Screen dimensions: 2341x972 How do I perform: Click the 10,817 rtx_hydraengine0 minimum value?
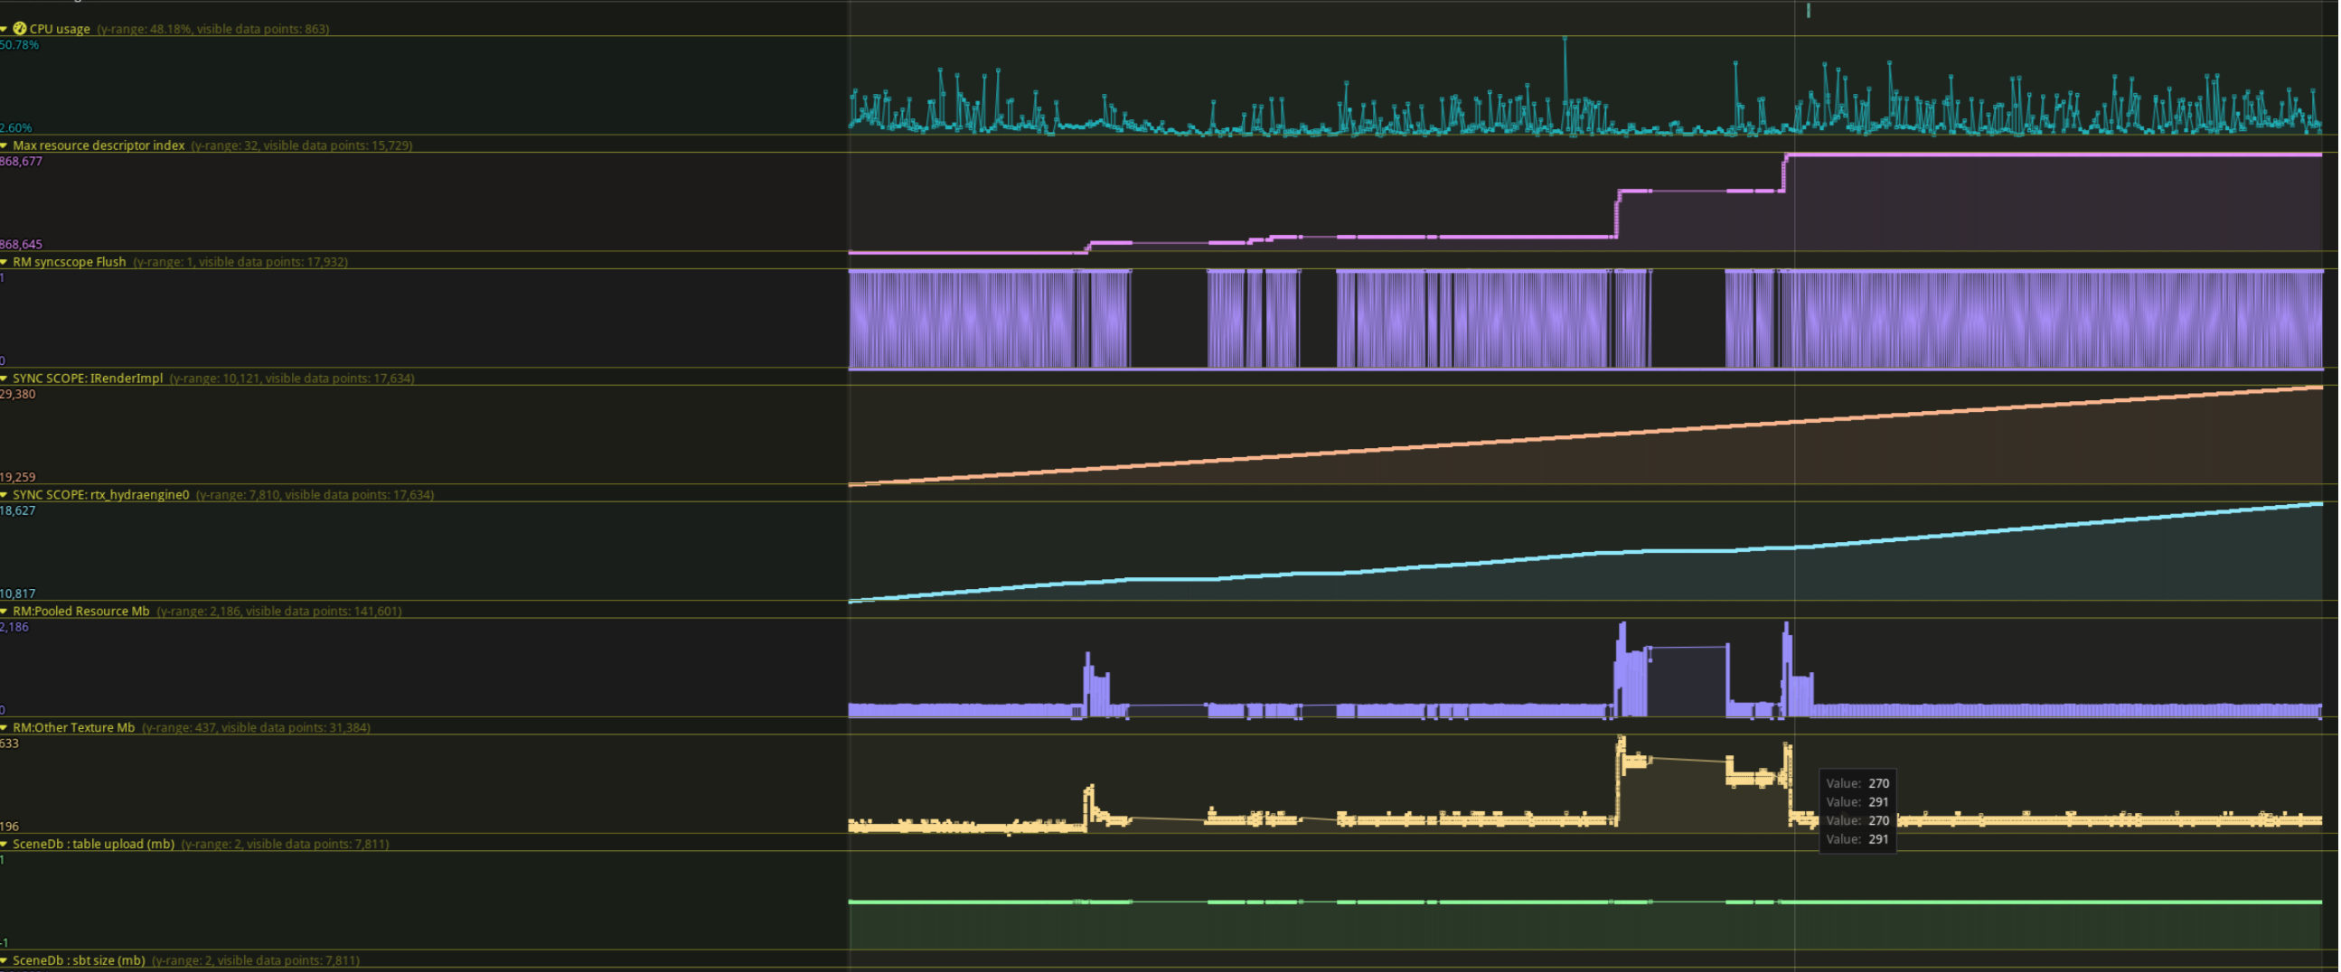[x=18, y=593]
